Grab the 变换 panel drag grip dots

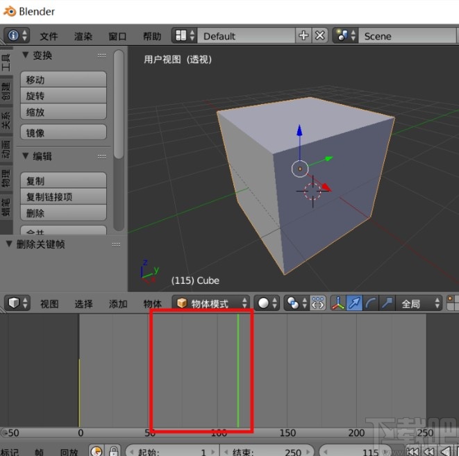[x=101, y=56]
